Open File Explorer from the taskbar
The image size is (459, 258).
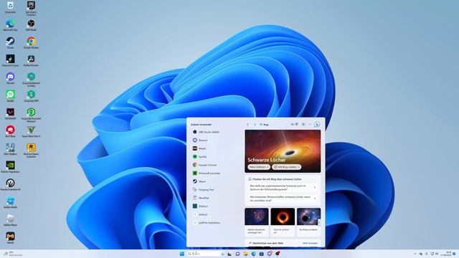(245, 254)
